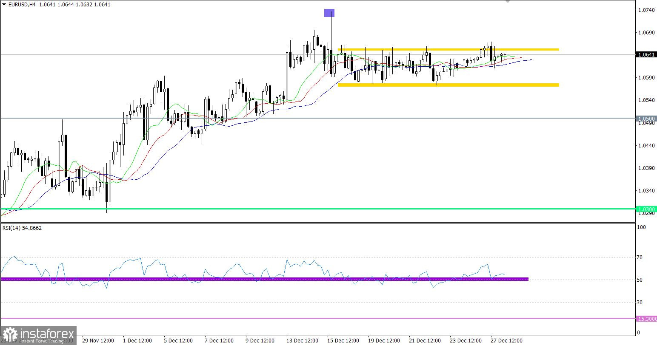Click the 1.0500 price level tag

647,118
